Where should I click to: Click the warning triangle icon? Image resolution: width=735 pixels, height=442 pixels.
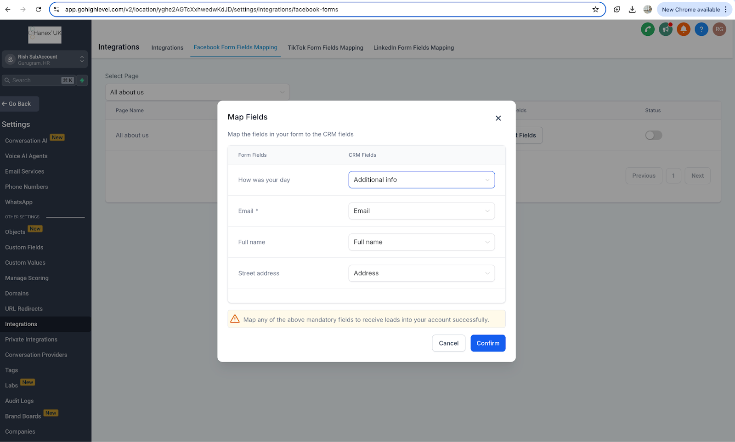[x=235, y=319]
